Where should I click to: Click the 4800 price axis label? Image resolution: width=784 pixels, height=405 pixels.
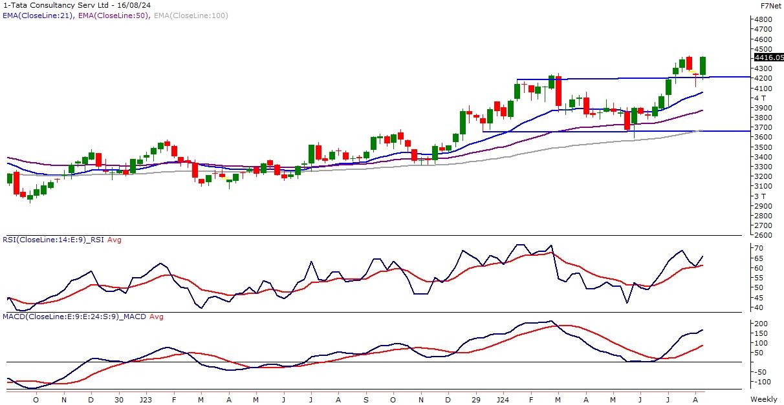(763, 19)
